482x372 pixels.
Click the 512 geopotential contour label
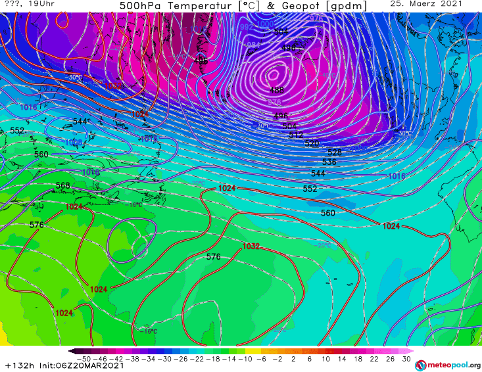click(296, 135)
